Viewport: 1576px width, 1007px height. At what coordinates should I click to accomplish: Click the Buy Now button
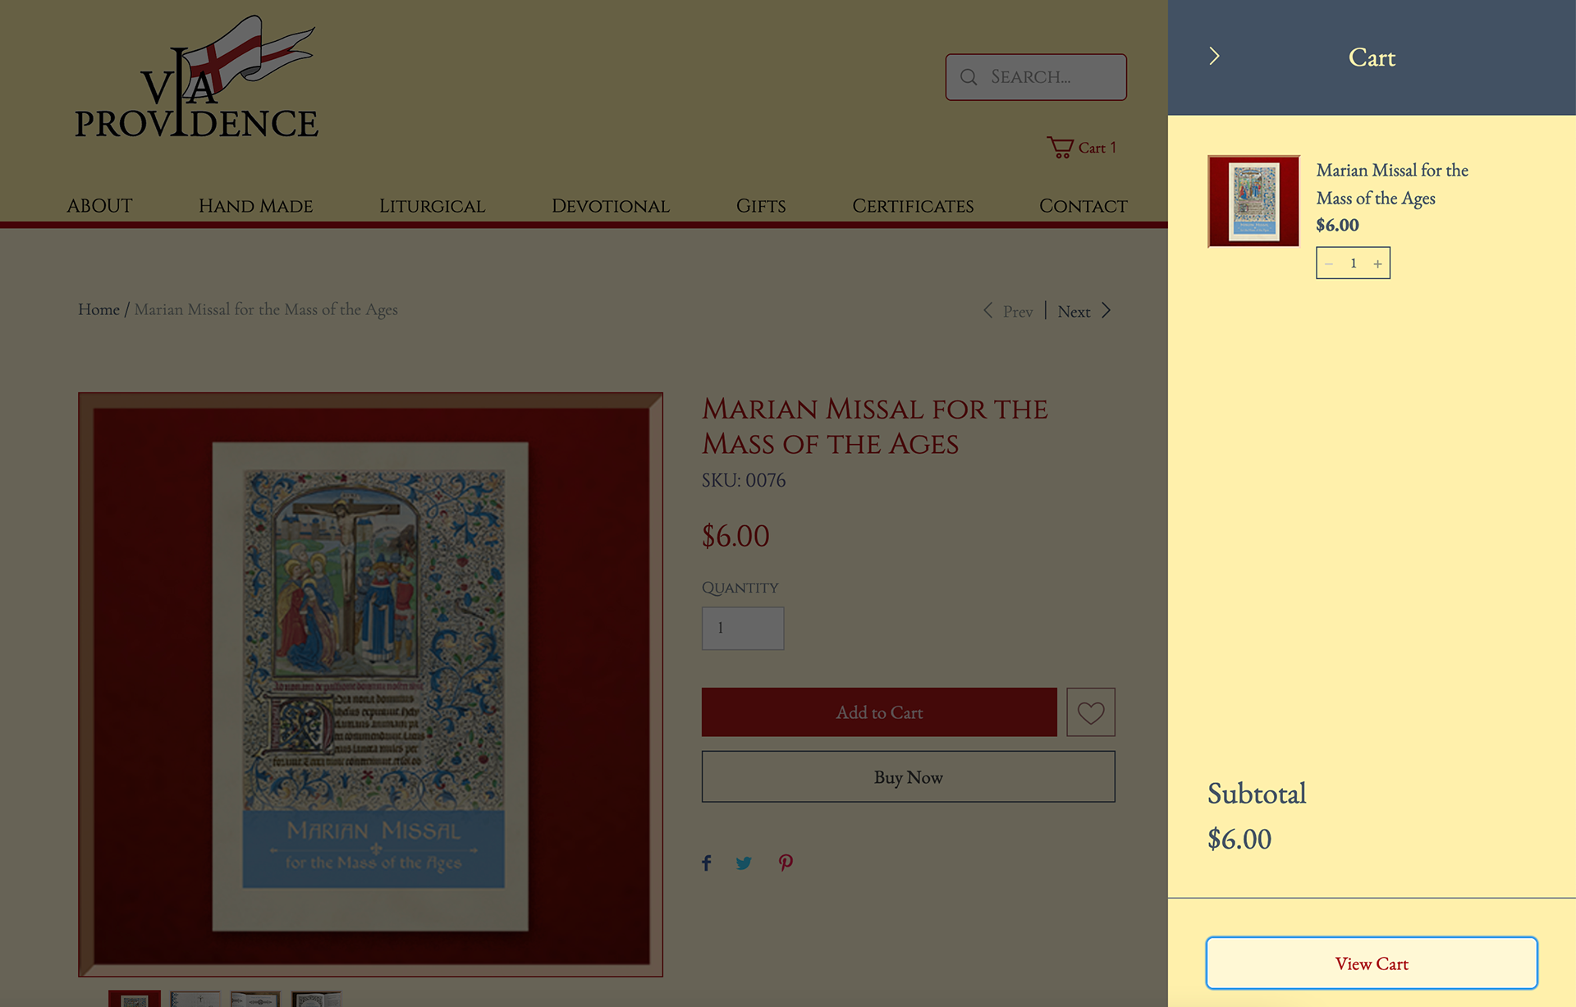(908, 776)
